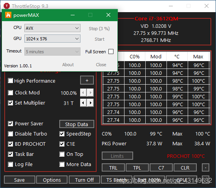The width and height of the screenshot is (216, 188).
Task: Toggle the High Performance checkbox
Action: coord(11,81)
